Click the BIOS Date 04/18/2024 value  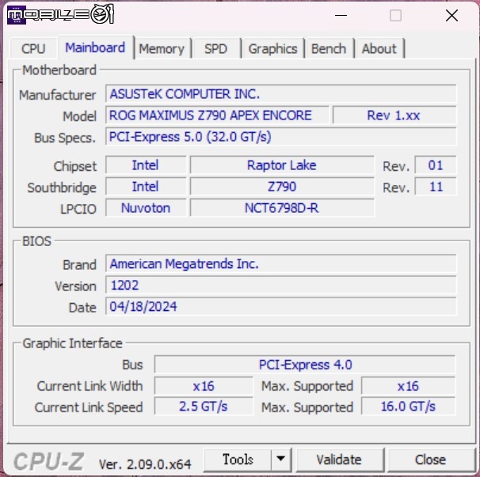pyautogui.click(x=280, y=306)
